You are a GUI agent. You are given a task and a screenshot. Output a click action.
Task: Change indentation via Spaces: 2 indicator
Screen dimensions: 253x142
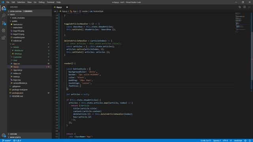click(217, 140)
